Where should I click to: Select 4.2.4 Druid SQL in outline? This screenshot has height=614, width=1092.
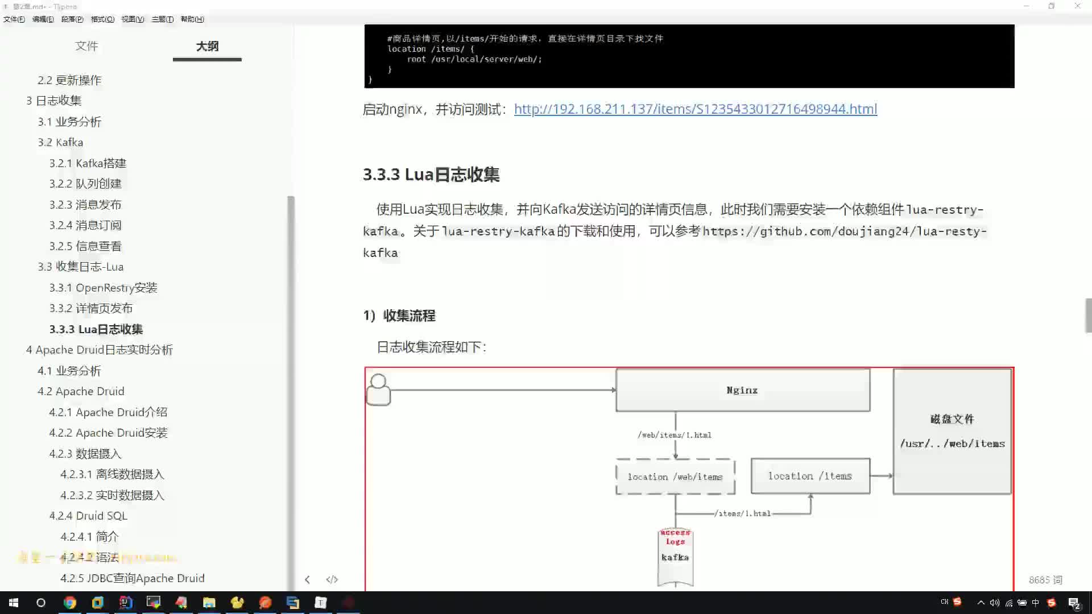(x=88, y=516)
